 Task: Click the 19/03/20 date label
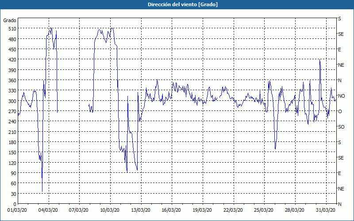202,210
